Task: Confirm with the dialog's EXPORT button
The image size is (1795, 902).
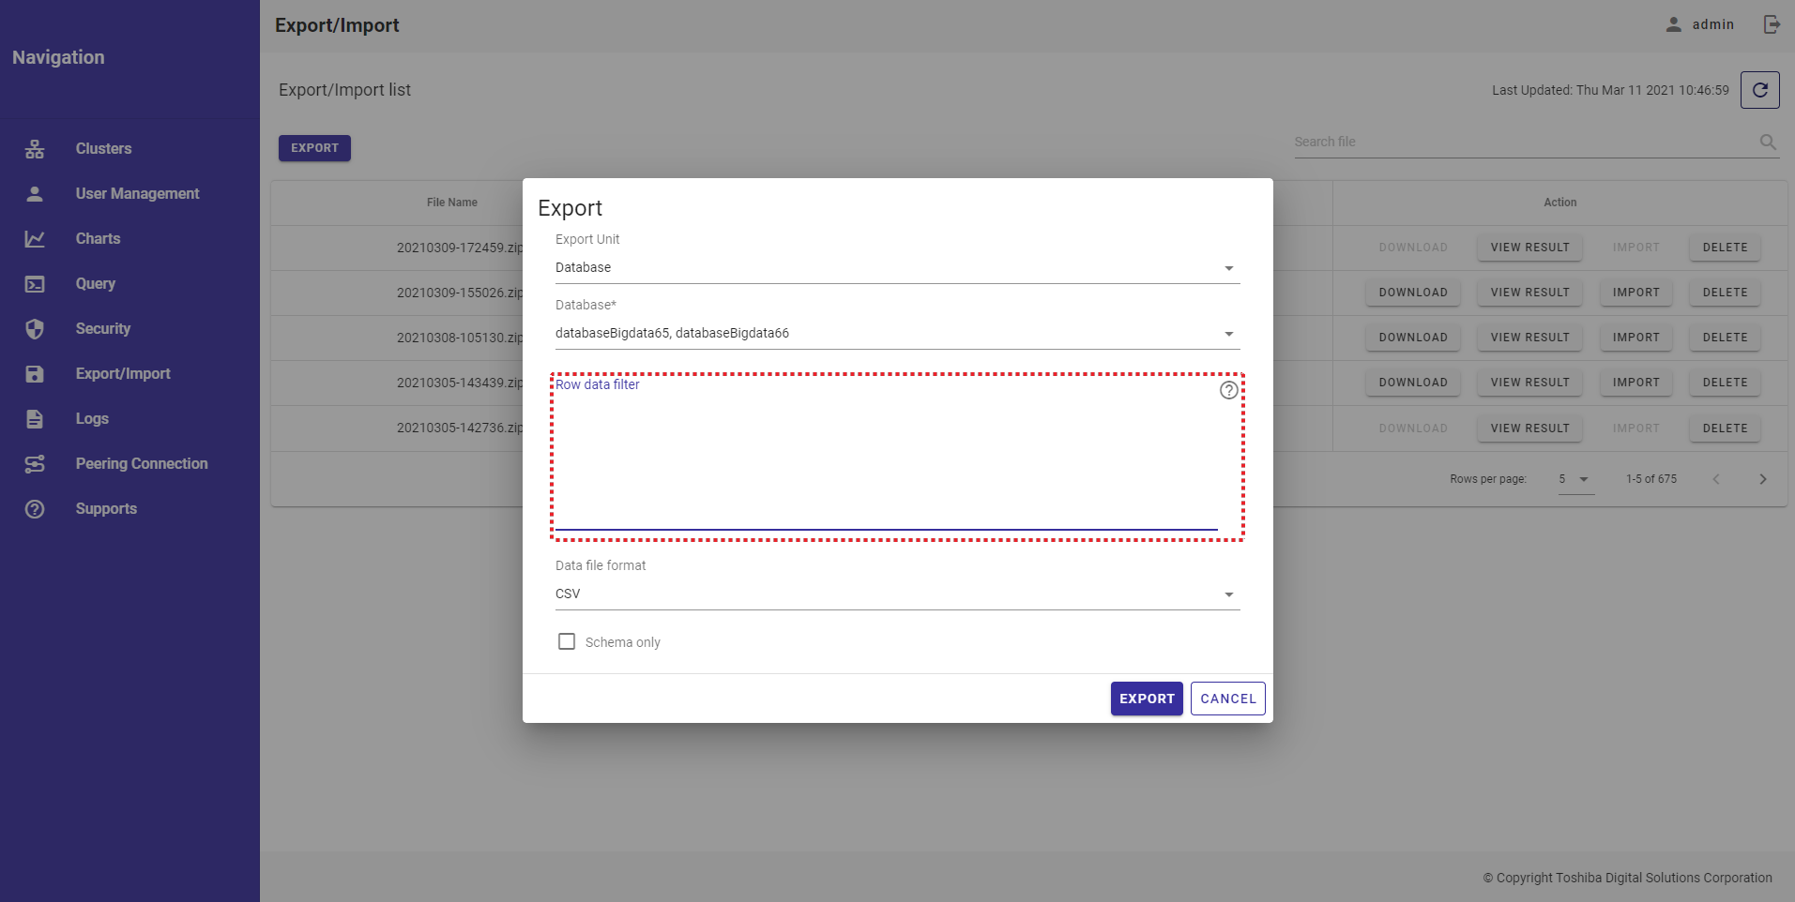Action: [x=1147, y=699]
